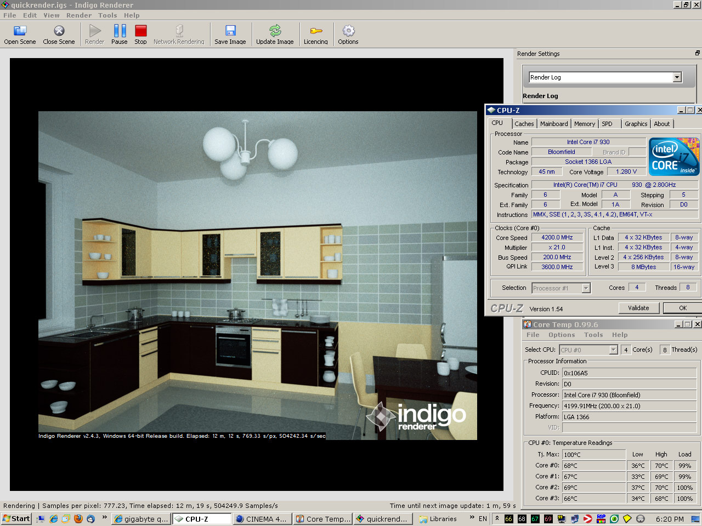702x526 pixels.
Task: Click the taskbar clock showing 6:20 PM
Action: coord(670,519)
